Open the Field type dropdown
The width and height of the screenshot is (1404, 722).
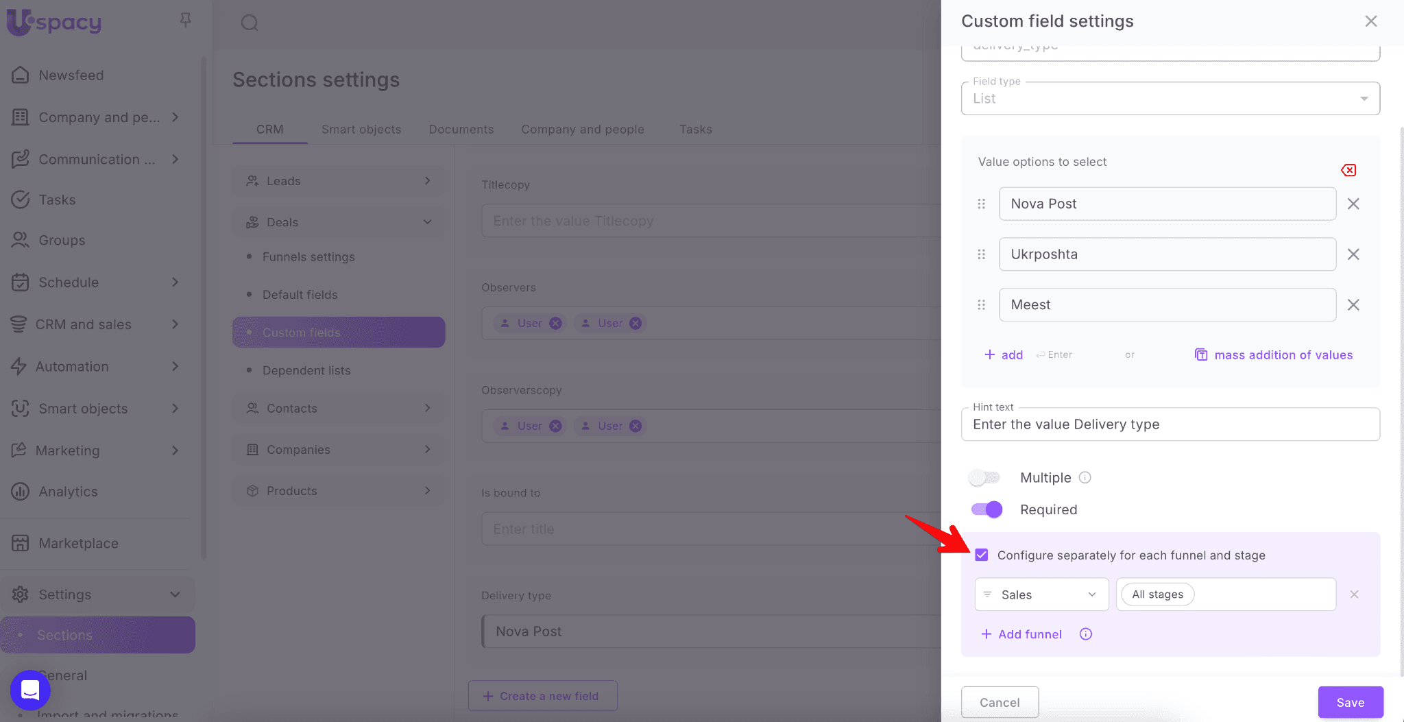[x=1170, y=99]
